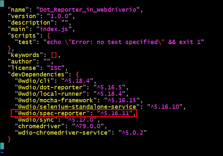Click the @wdio/mocha-framework dependency name
The height and width of the screenshot is (156, 223).
[x=56, y=100]
